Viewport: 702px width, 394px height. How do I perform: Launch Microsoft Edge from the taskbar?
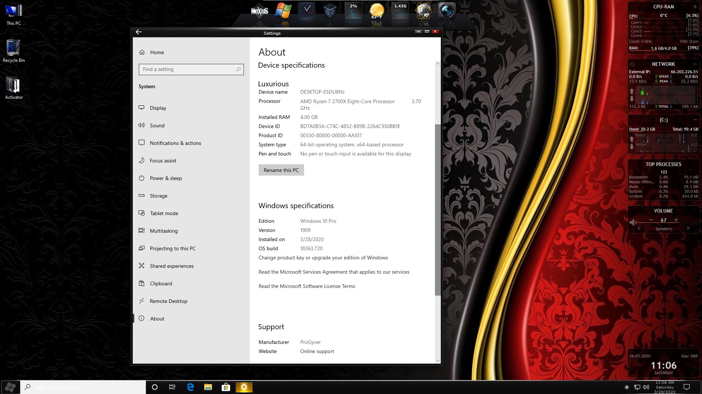coord(190,387)
